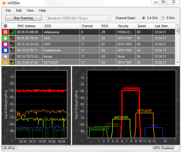Image resolution: width=181 pixels, height=152 pixels.
Task: Click the None security cell for linksys
Action: (x=126, y=56)
